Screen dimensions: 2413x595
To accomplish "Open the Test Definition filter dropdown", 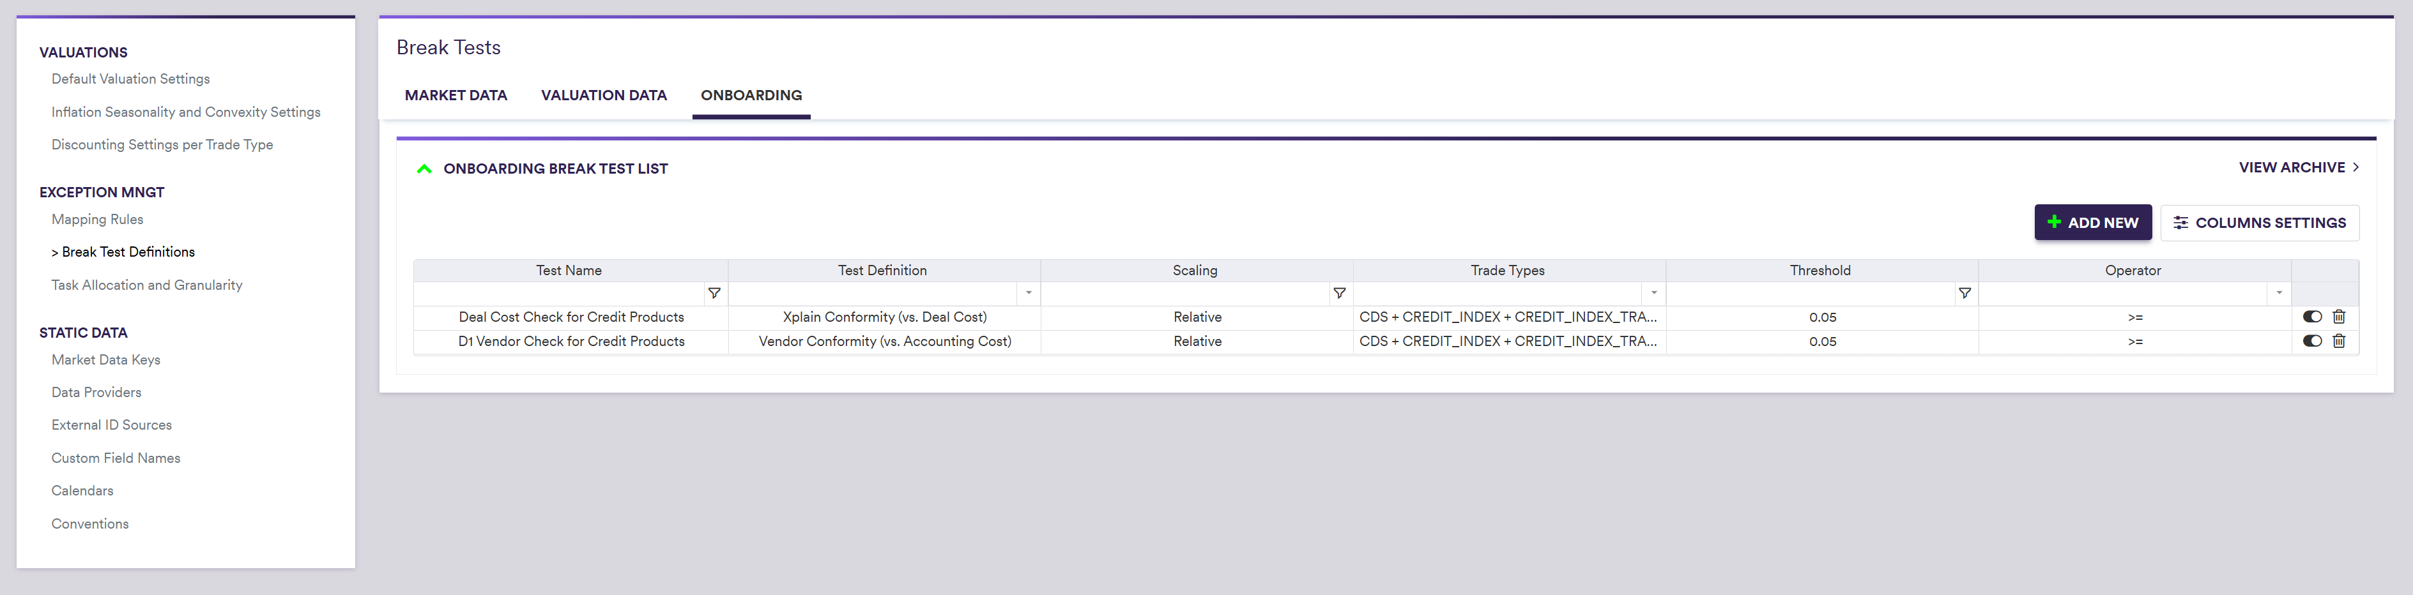I will click(1027, 294).
